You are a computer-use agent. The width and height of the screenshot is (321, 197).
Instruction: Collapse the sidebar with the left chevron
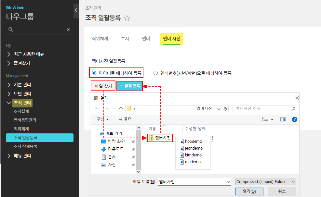click(x=76, y=10)
